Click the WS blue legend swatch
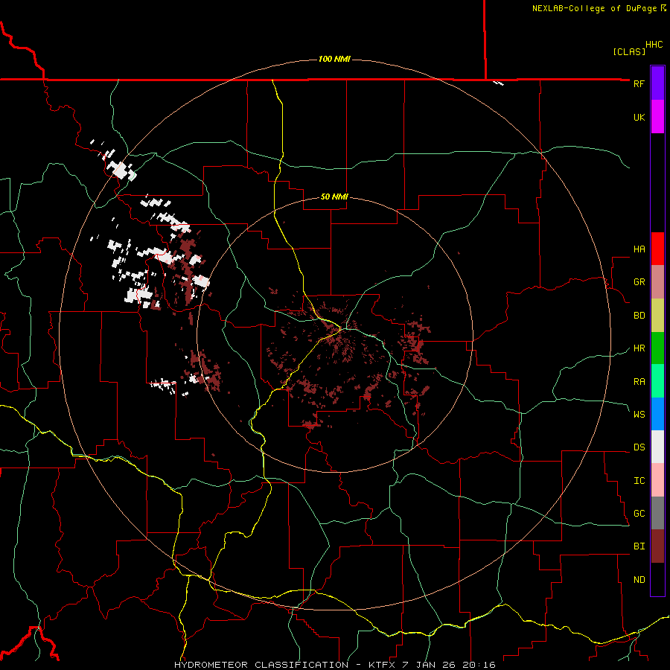Viewport: 670px width, 670px height. [657, 414]
